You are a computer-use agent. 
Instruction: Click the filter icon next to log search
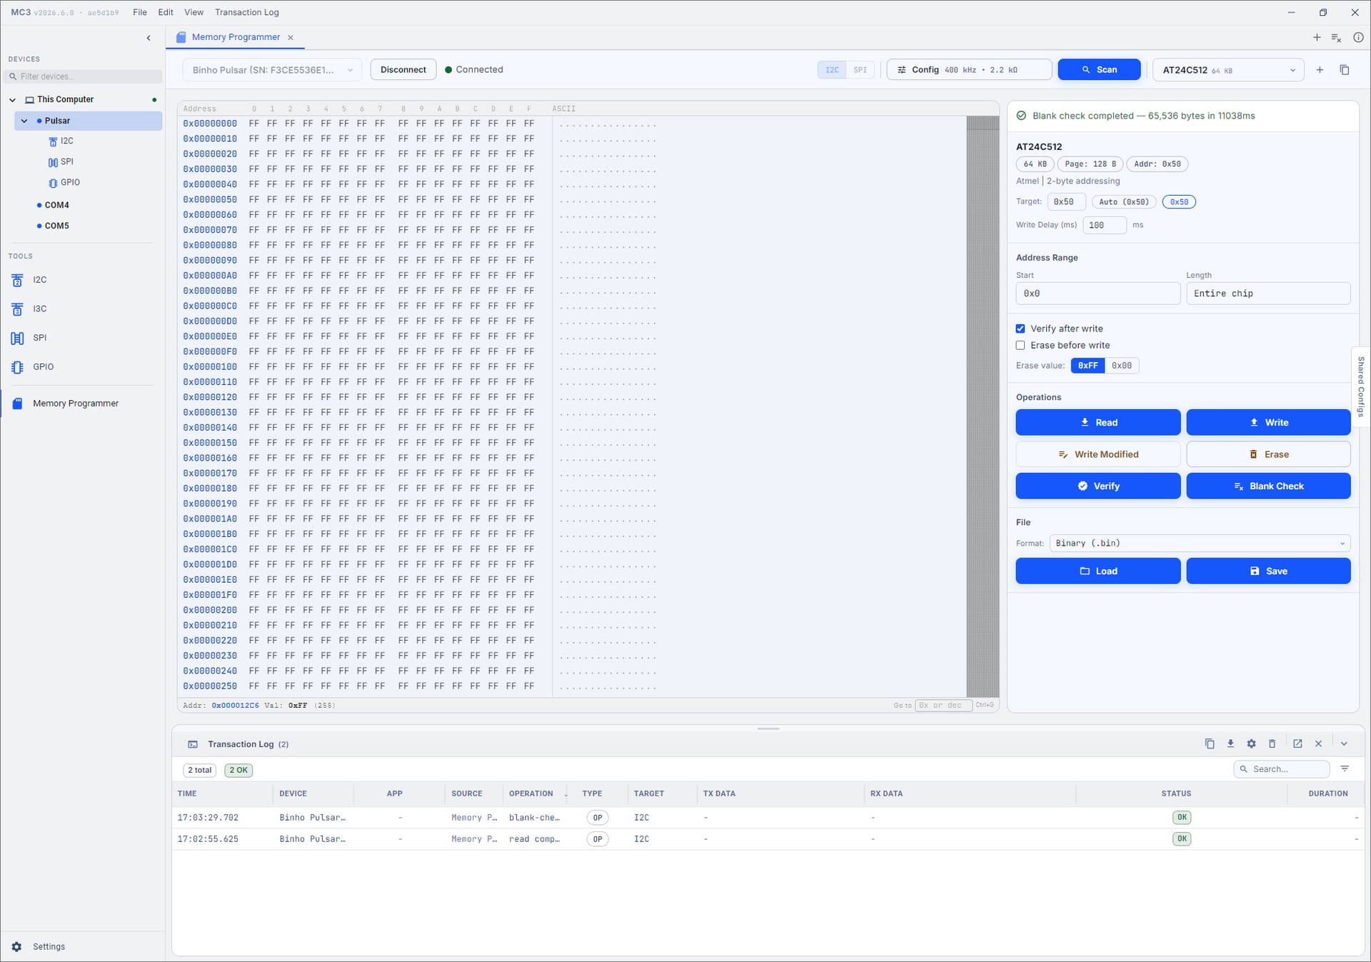click(x=1345, y=768)
